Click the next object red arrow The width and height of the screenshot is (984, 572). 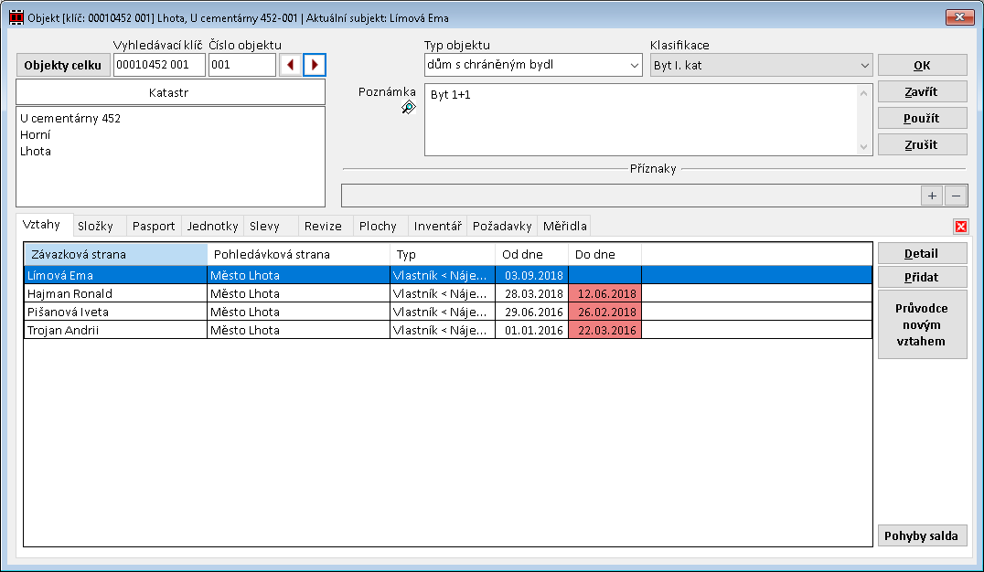[x=315, y=65]
